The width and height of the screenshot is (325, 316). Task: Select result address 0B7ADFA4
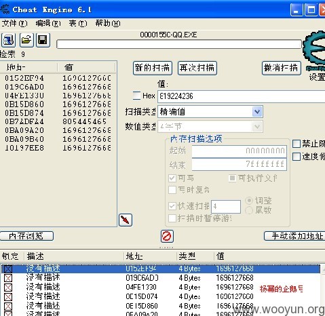(x=24, y=121)
